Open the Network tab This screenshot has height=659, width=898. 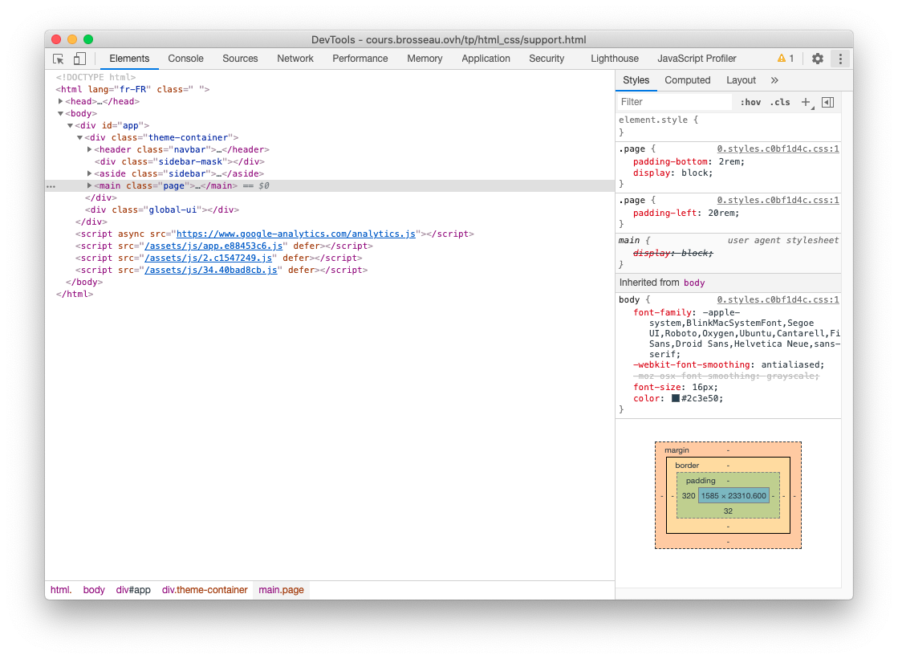pyautogui.click(x=295, y=59)
